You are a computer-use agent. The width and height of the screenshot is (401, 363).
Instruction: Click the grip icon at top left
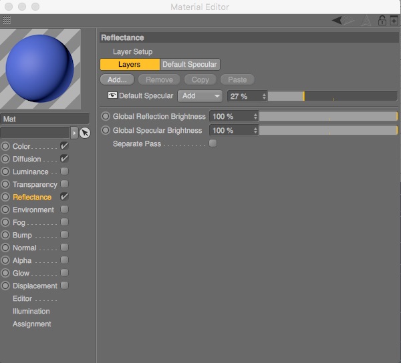click(x=7, y=21)
